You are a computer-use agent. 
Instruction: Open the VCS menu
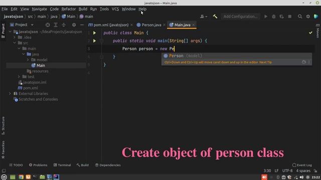pyautogui.click(x=115, y=9)
